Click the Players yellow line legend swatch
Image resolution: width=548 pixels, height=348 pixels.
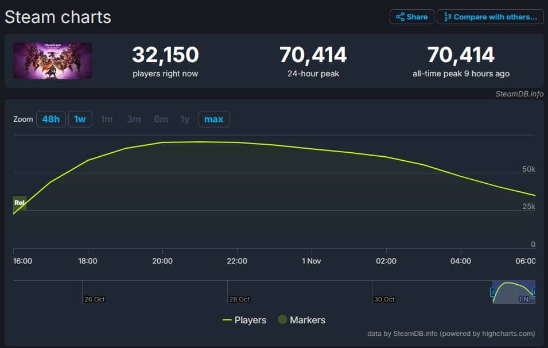tap(227, 320)
